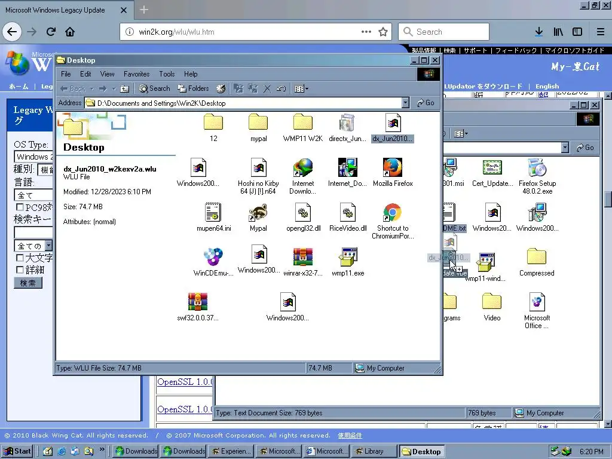Click the Go button in Desktop window
This screenshot has height=459, width=612.
426,103
